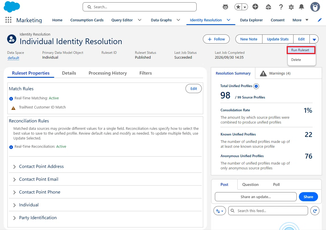
Task: Open the Setup gear icon
Action: 291,7
